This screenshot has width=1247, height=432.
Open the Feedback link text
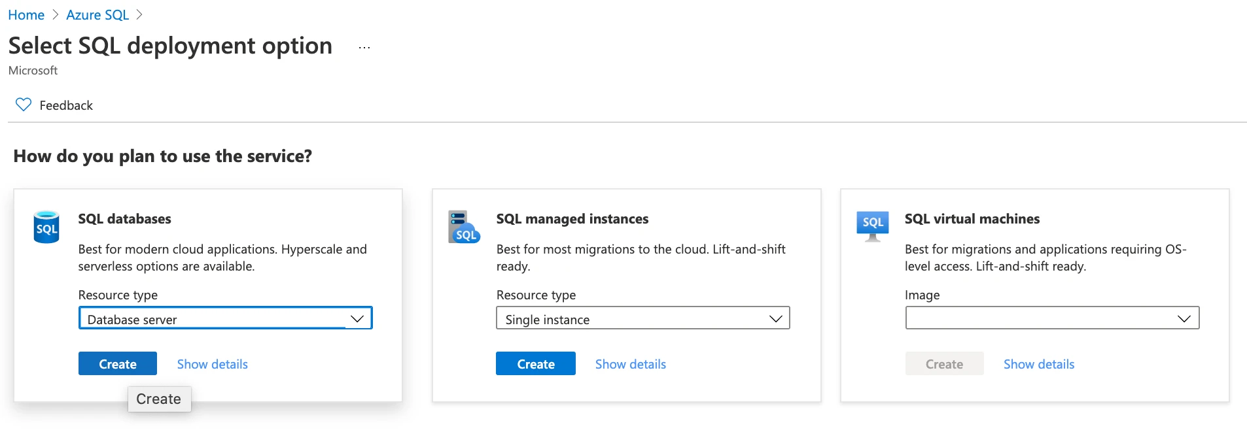(66, 105)
